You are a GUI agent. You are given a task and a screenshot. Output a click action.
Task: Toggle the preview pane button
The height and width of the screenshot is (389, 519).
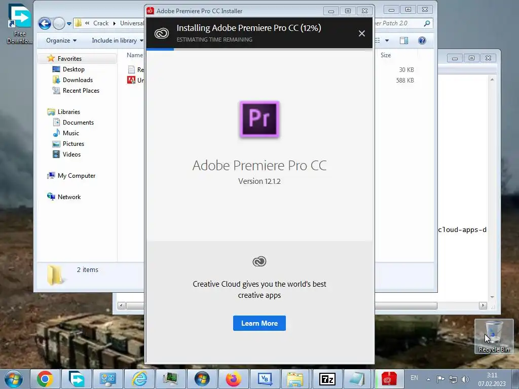pos(404,41)
